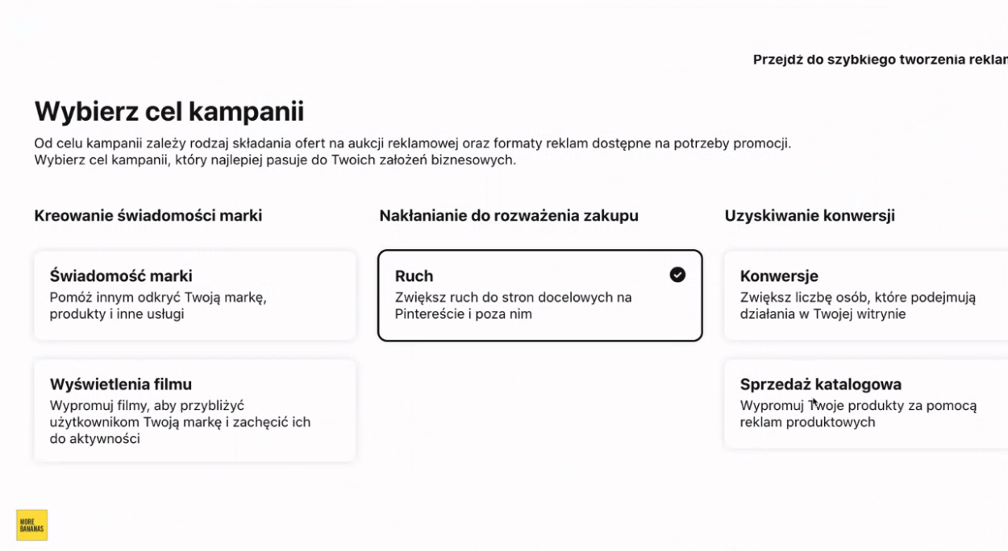Click the Uzyskiwanie konwersji column header
This screenshot has width=1008, height=551.
point(809,216)
